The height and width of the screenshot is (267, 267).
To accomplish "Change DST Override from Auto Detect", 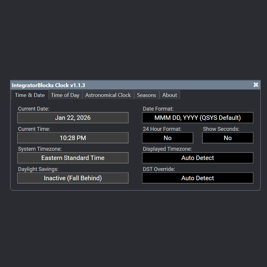I will click(197, 178).
